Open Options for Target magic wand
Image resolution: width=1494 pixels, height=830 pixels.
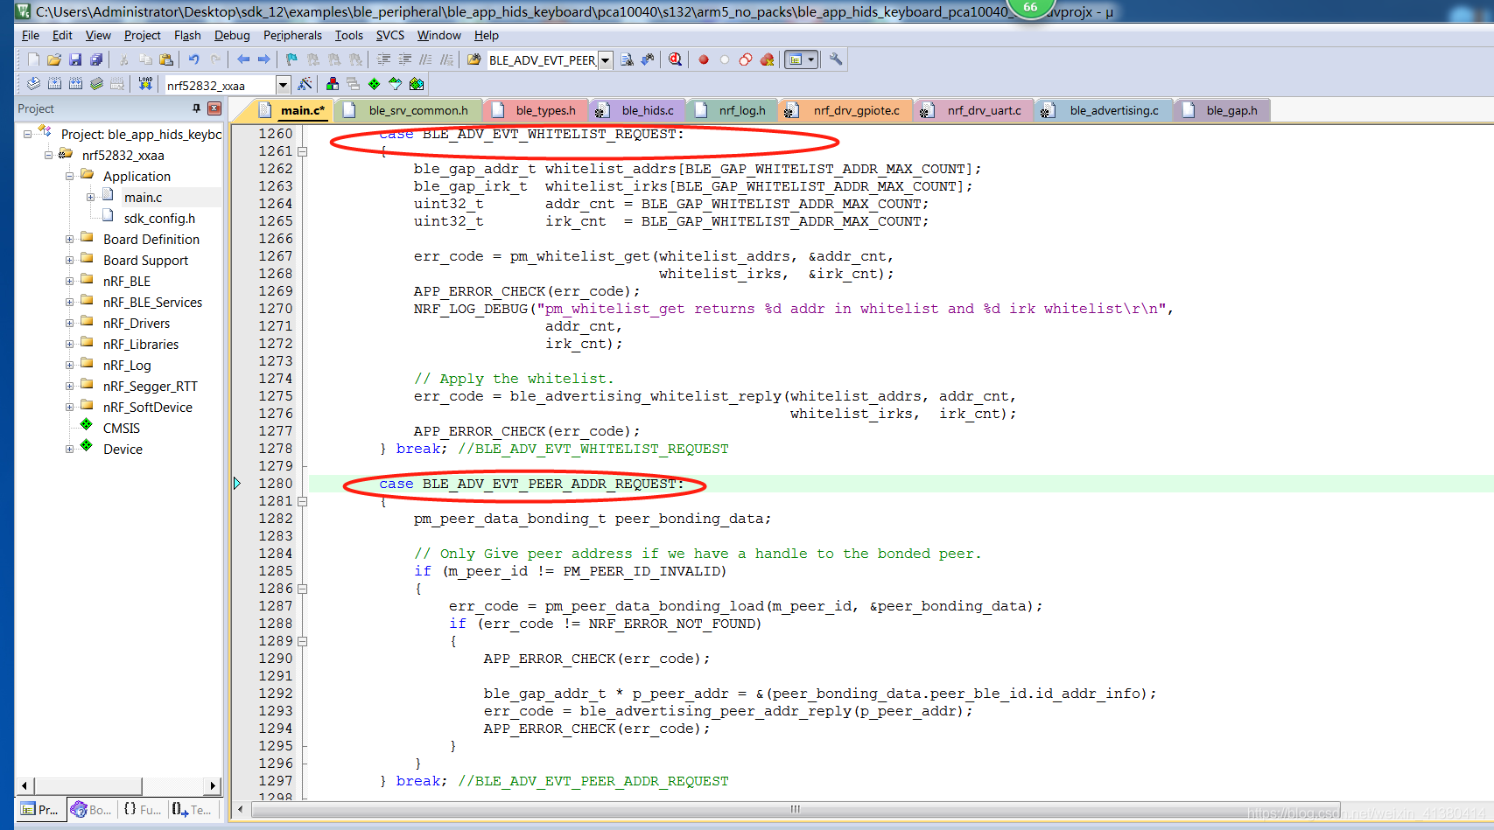(x=305, y=84)
